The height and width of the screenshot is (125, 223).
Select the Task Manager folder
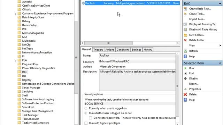(x=30, y=115)
